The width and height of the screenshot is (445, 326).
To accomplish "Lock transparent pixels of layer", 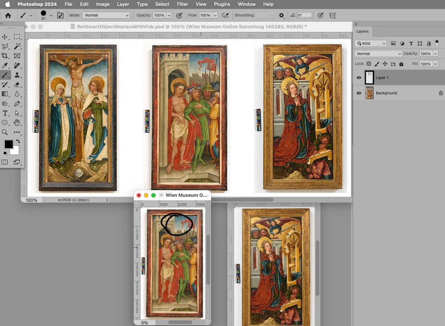I will [x=369, y=64].
